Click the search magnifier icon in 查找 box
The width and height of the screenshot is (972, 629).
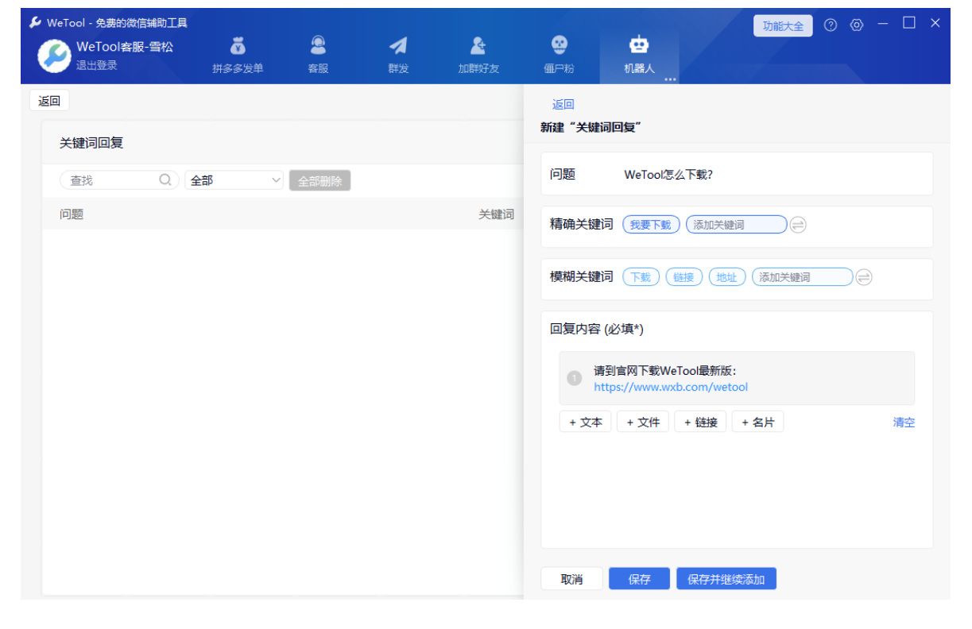(x=165, y=180)
